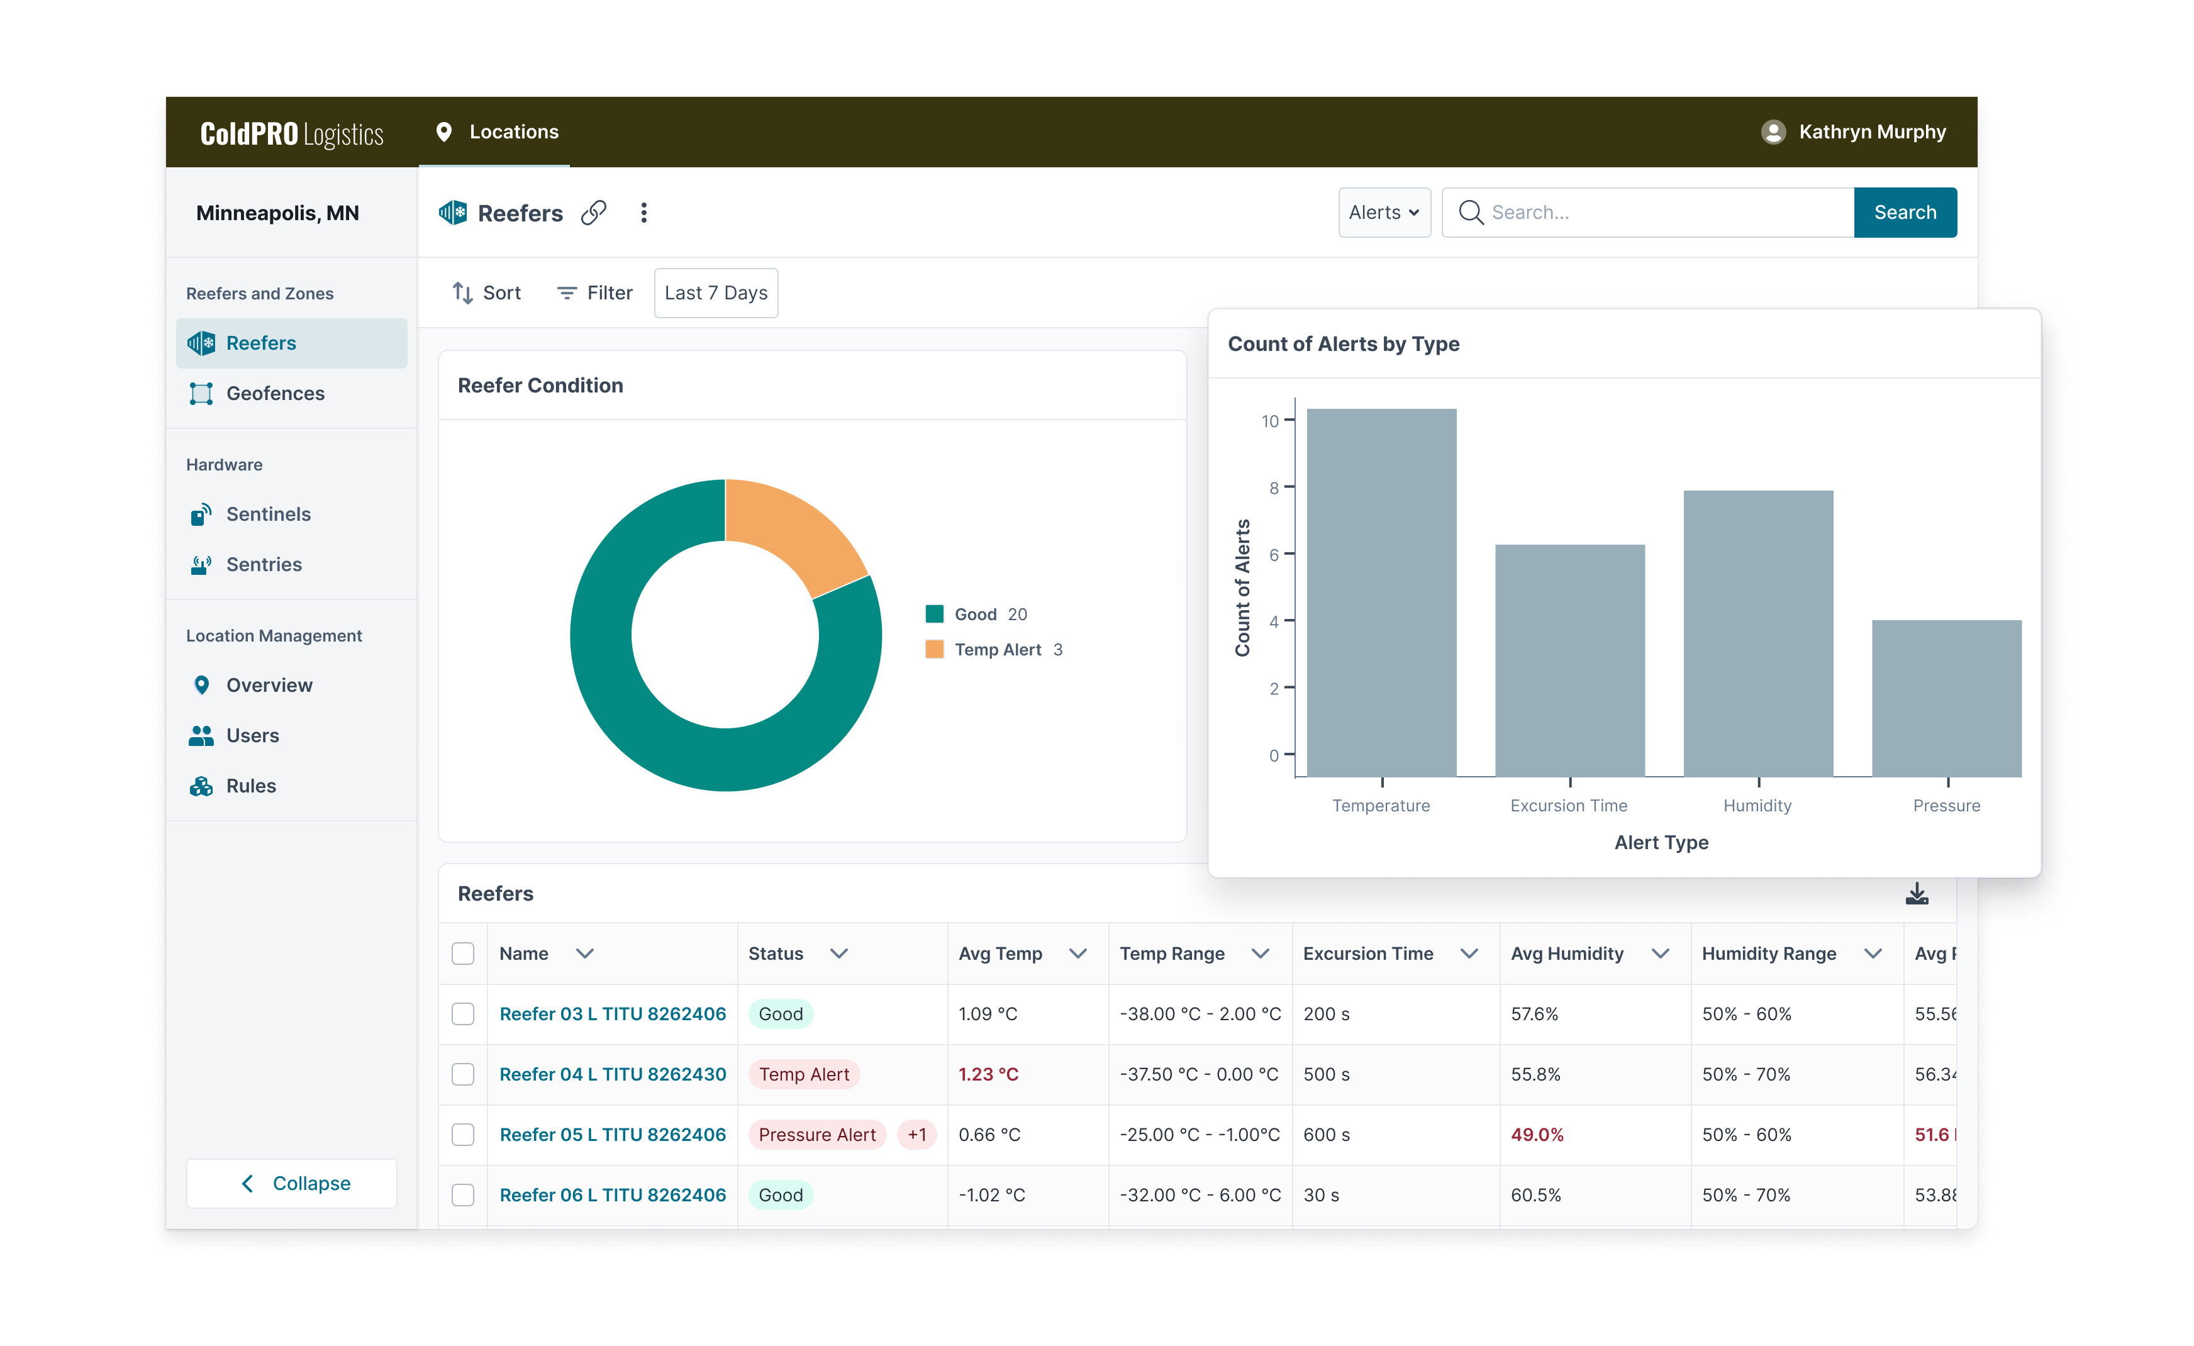Check the select-all checkbox in table header
This screenshot has width=2194, height=1346.
pos(463,952)
